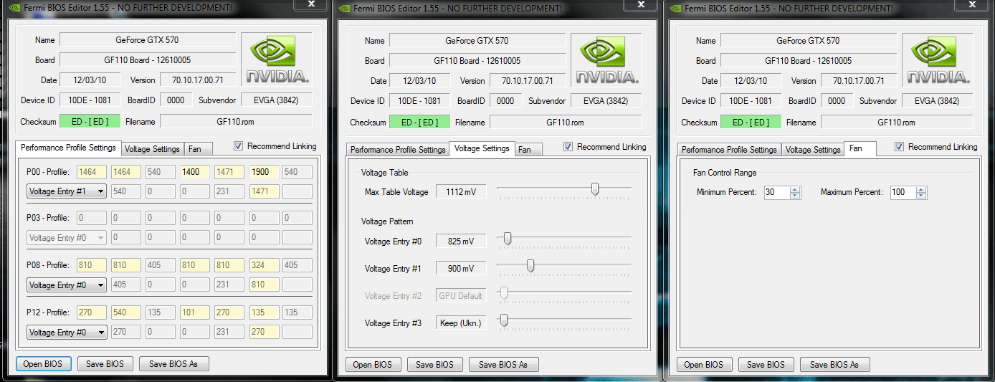Click Open BIOS in the middle window
This screenshot has width=995, height=382.
coord(373,365)
